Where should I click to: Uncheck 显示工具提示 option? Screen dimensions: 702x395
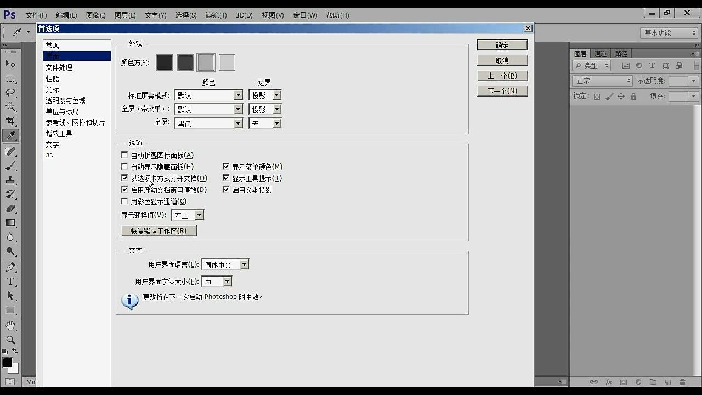226,178
